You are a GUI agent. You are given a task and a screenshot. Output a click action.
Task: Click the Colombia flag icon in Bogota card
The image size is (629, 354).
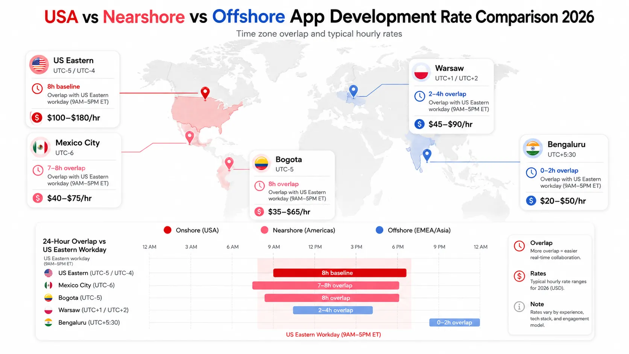(x=261, y=164)
